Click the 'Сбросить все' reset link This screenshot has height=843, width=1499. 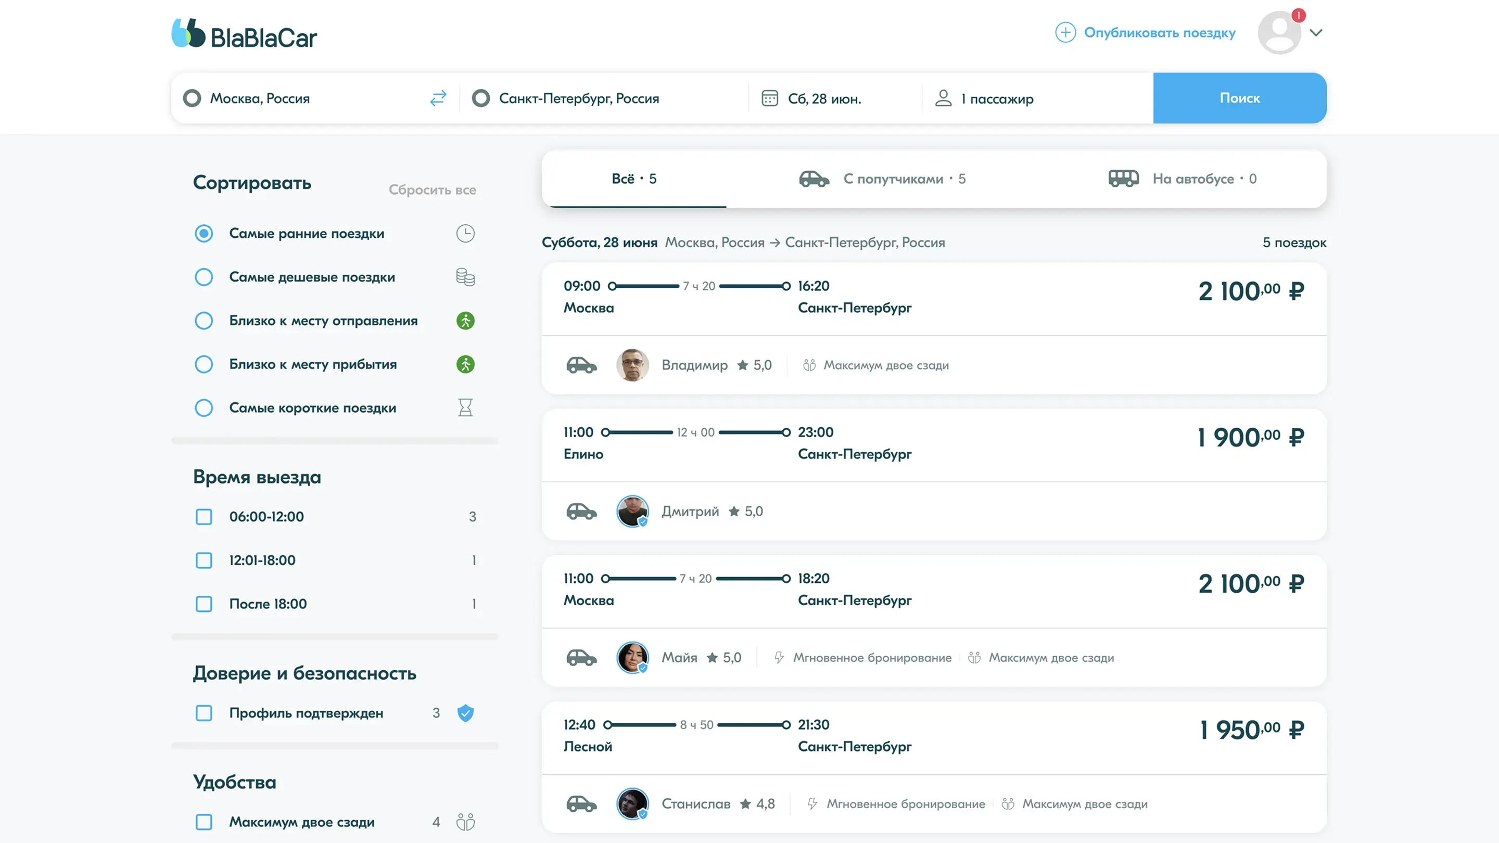432,189
